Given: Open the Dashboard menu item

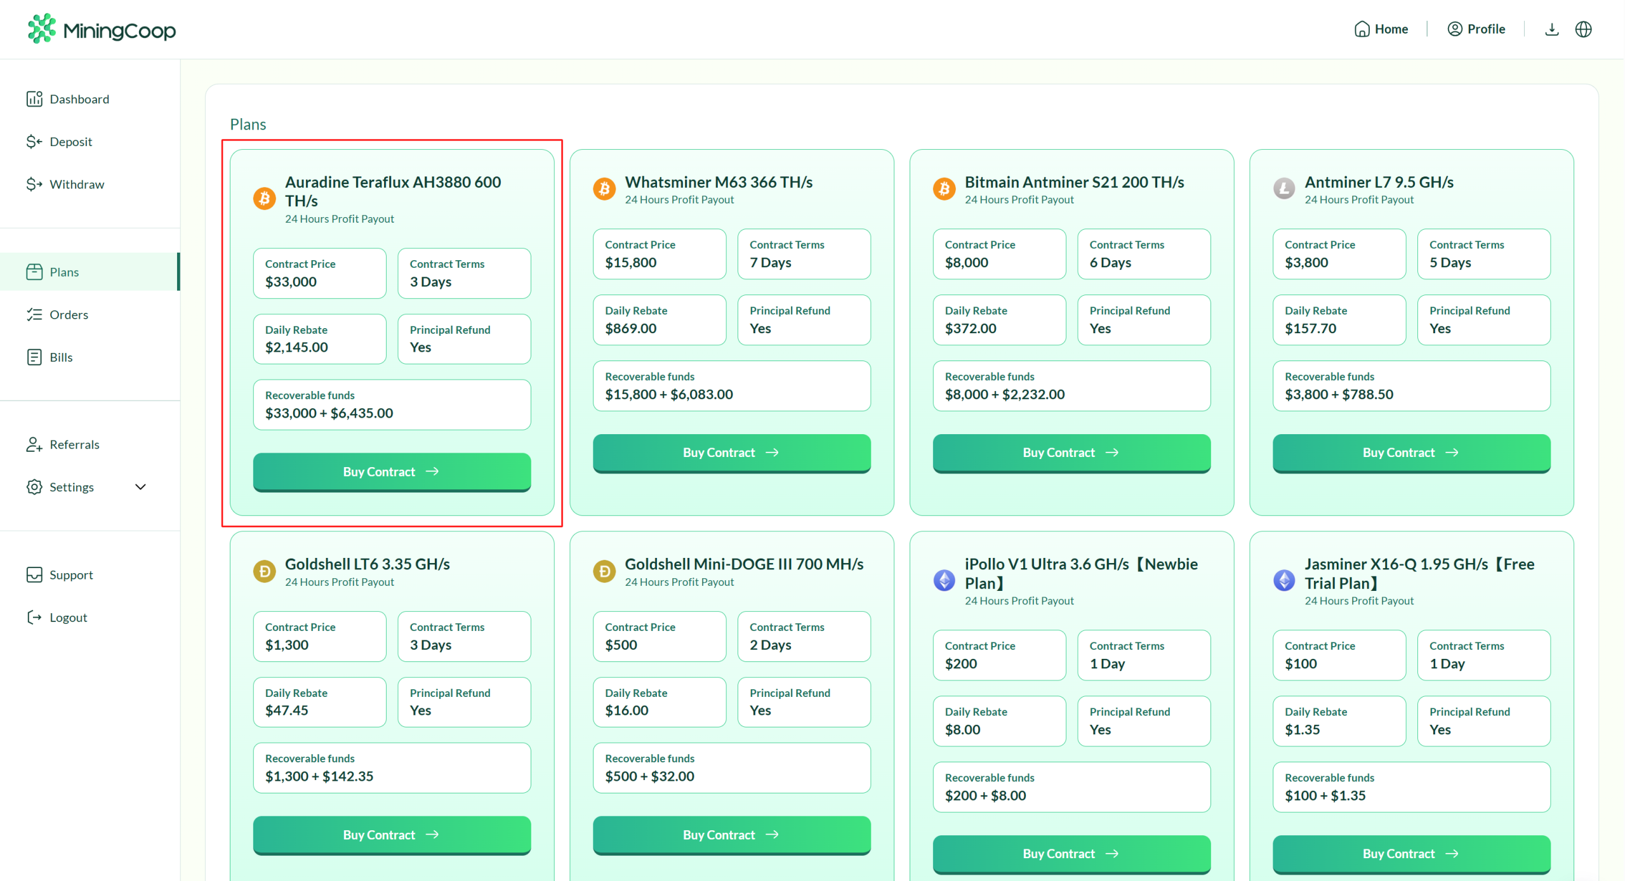Looking at the screenshot, I should pyautogui.click(x=90, y=99).
